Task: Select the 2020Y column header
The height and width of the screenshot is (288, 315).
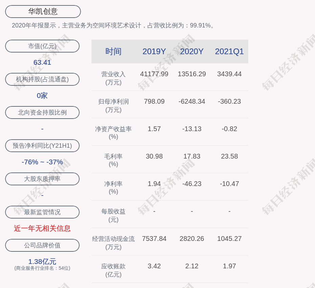Action: coord(192,52)
